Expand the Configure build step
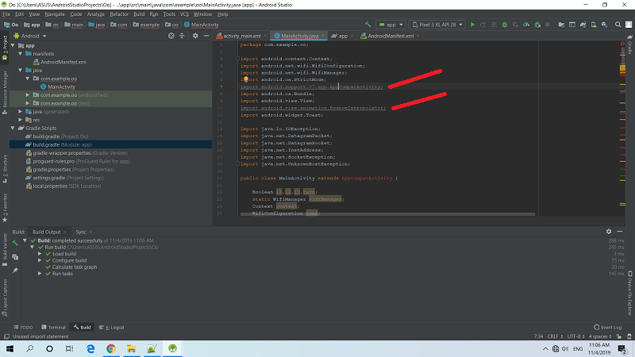The width and height of the screenshot is (635, 357). point(40,260)
